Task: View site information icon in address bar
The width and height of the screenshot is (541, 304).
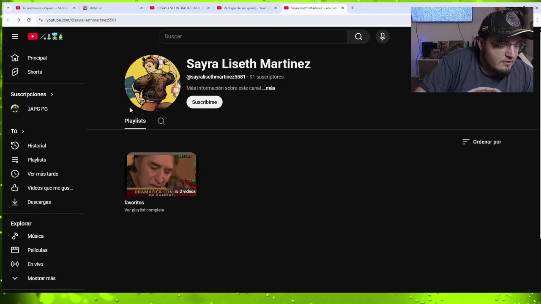Action: tap(41, 20)
